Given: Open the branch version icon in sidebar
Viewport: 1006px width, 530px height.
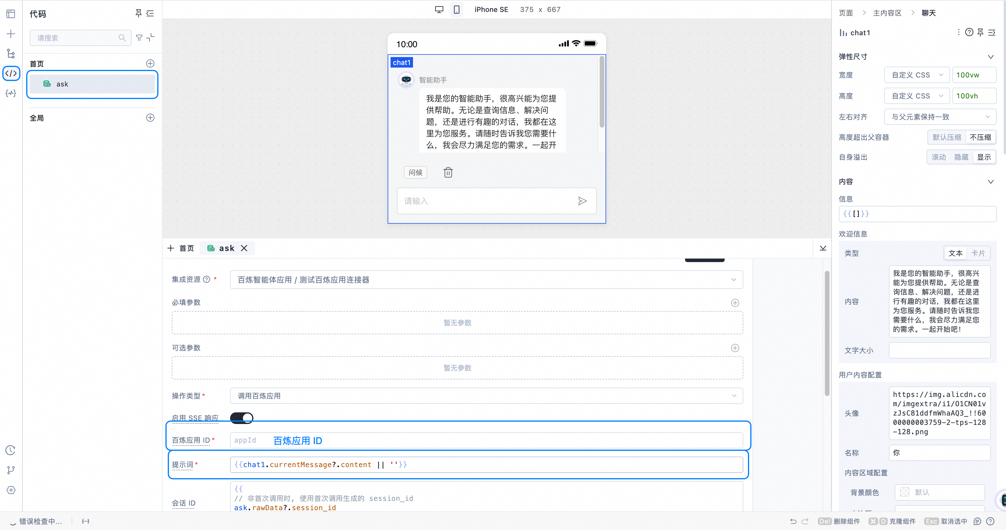Looking at the screenshot, I should (11, 470).
